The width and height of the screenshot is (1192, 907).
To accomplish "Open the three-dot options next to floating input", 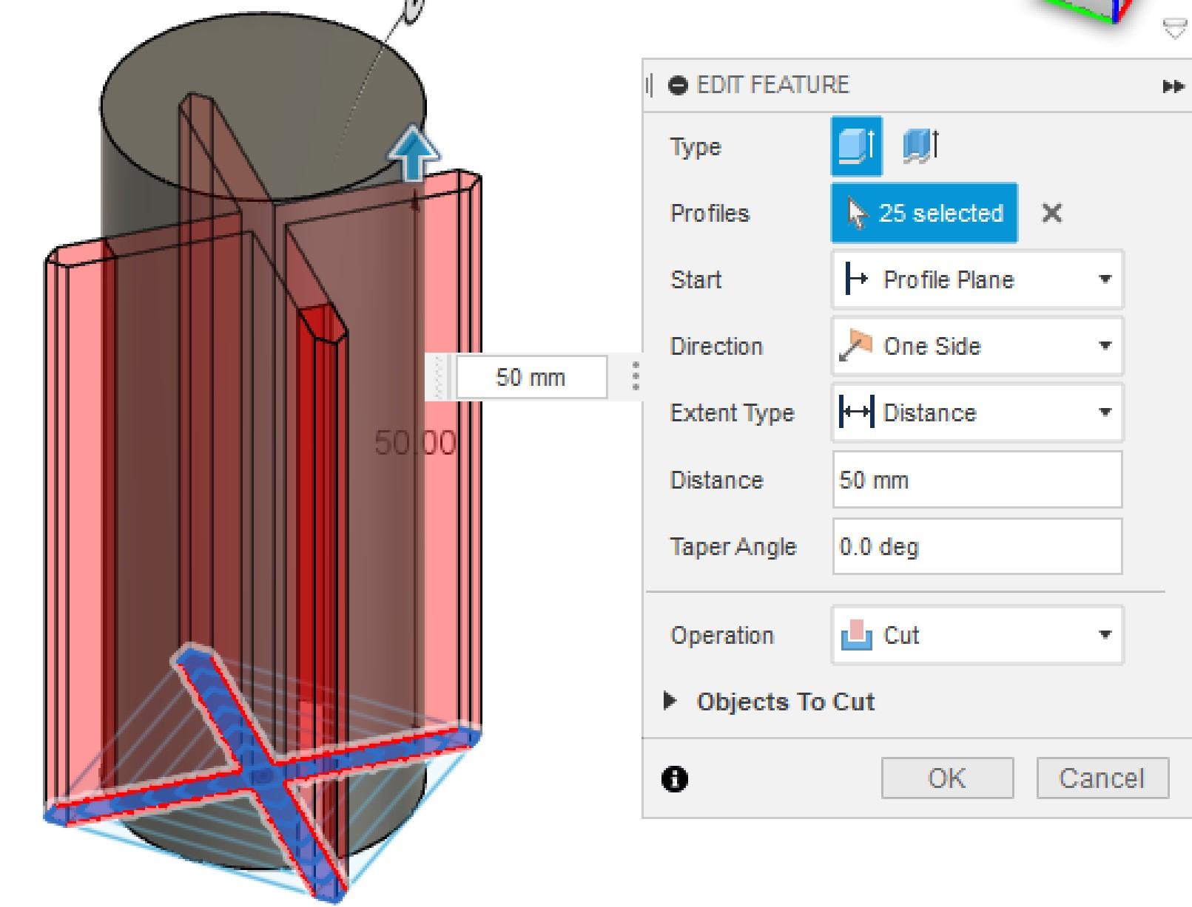I will pyautogui.click(x=636, y=376).
